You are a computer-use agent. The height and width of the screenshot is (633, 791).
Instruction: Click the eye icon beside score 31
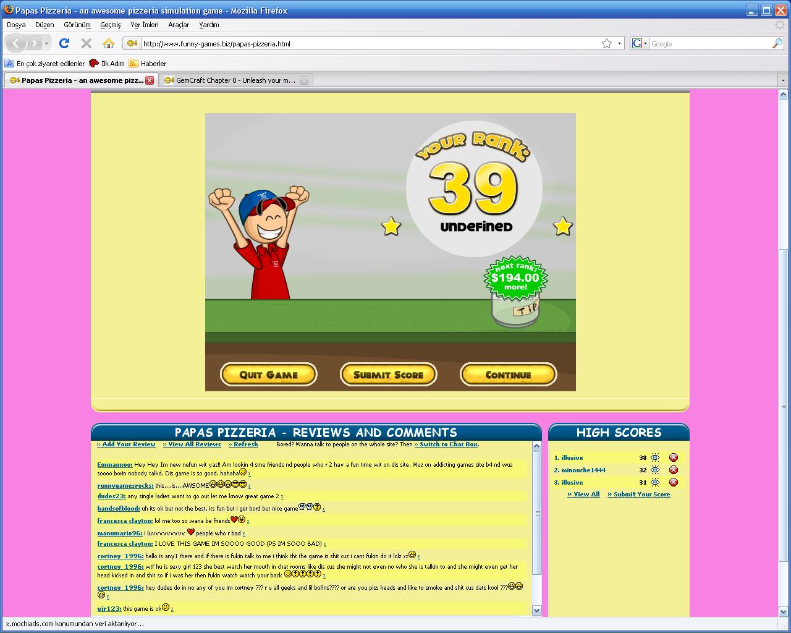click(655, 482)
